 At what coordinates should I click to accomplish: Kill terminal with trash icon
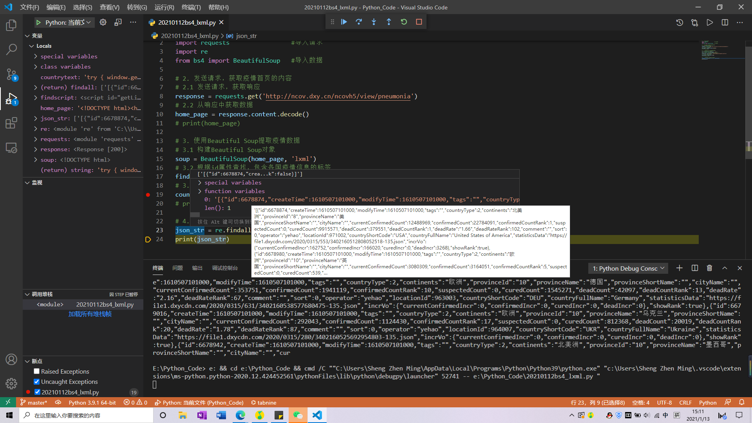point(709,268)
